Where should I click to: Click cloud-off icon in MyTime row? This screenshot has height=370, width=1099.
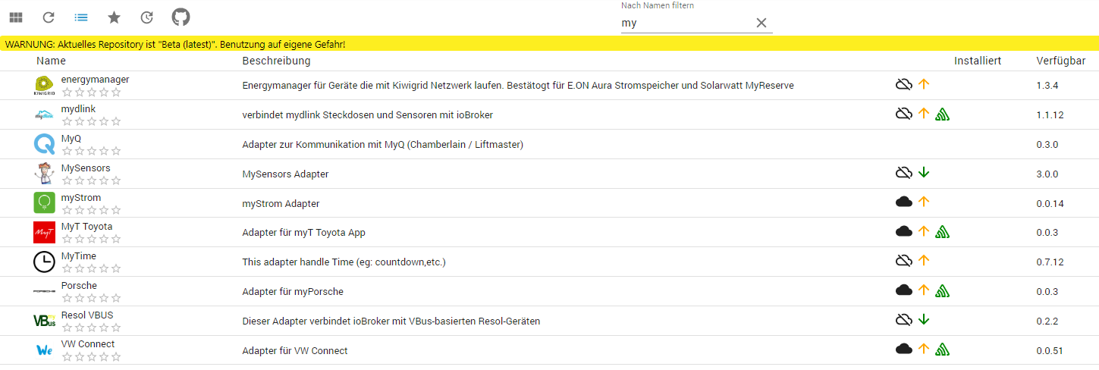point(903,260)
